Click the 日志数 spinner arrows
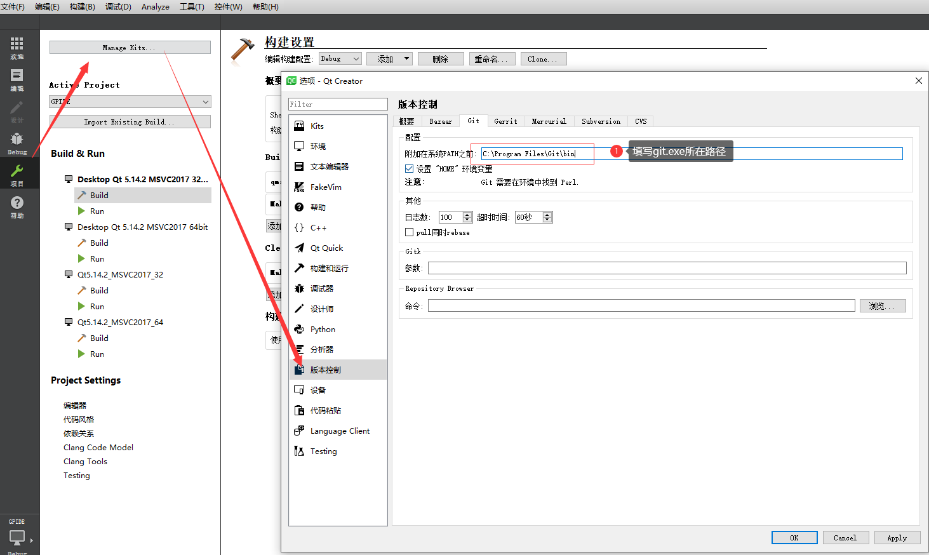 pos(468,217)
